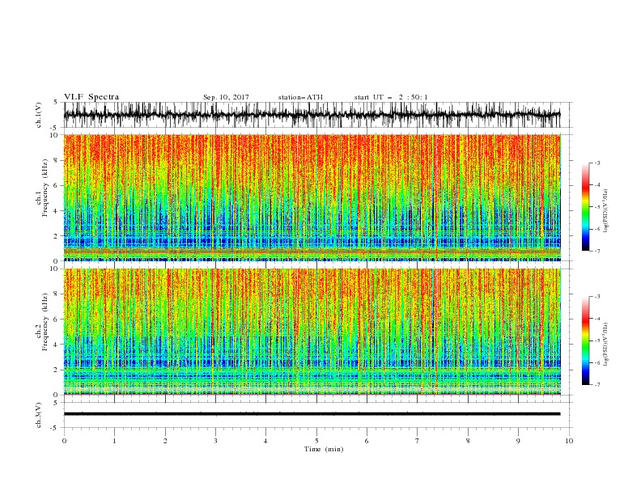Click the "-5" tick on ch.1 colorbar
The width and height of the screenshot is (641, 495).
tap(597, 207)
